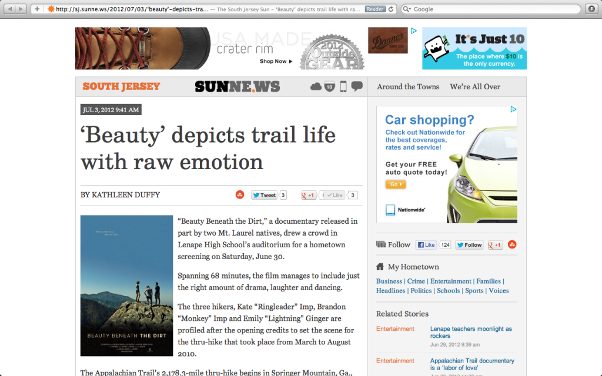This screenshot has width=602, height=376.
Task: Open the Reader view button
Action: pos(374,9)
